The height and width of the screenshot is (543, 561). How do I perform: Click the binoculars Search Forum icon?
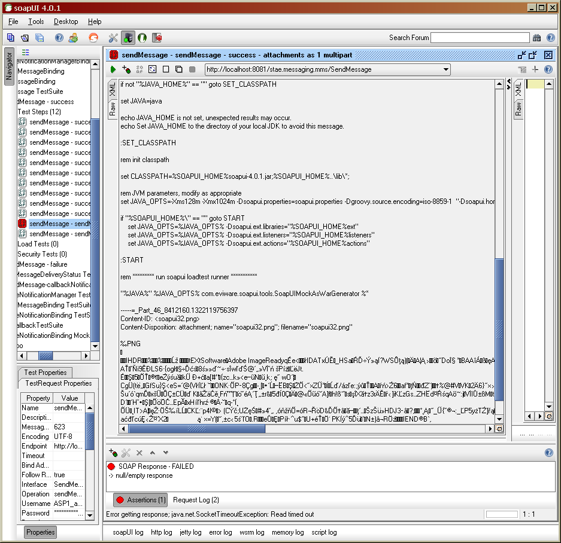click(537, 38)
